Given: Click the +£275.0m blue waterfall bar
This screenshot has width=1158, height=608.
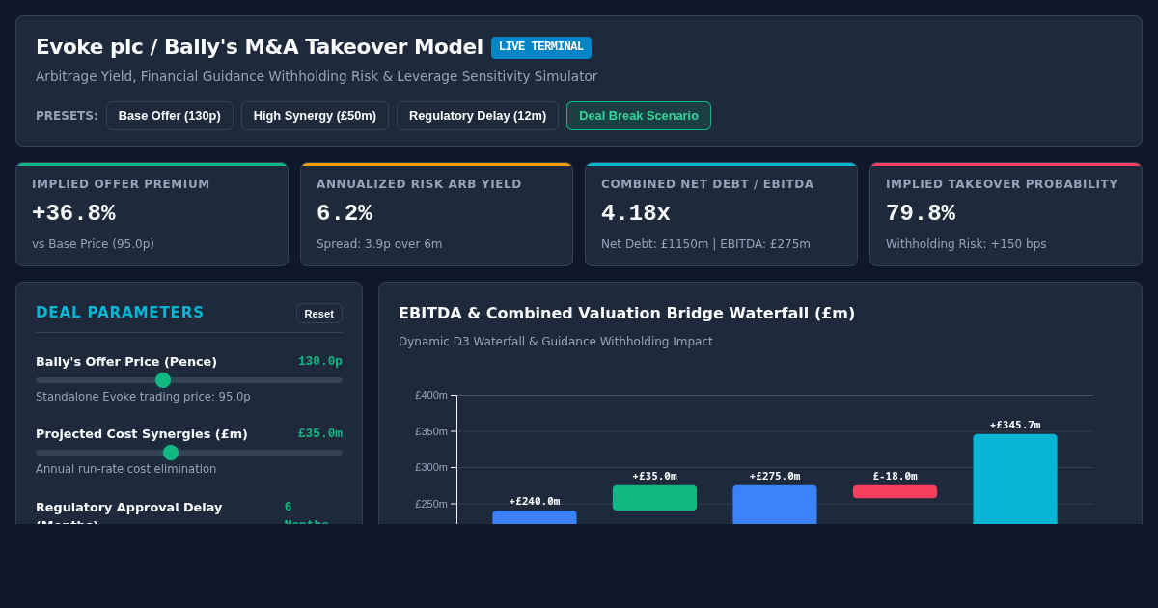Looking at the screenshot, I should pyautogui.click(x=775, y=505).
